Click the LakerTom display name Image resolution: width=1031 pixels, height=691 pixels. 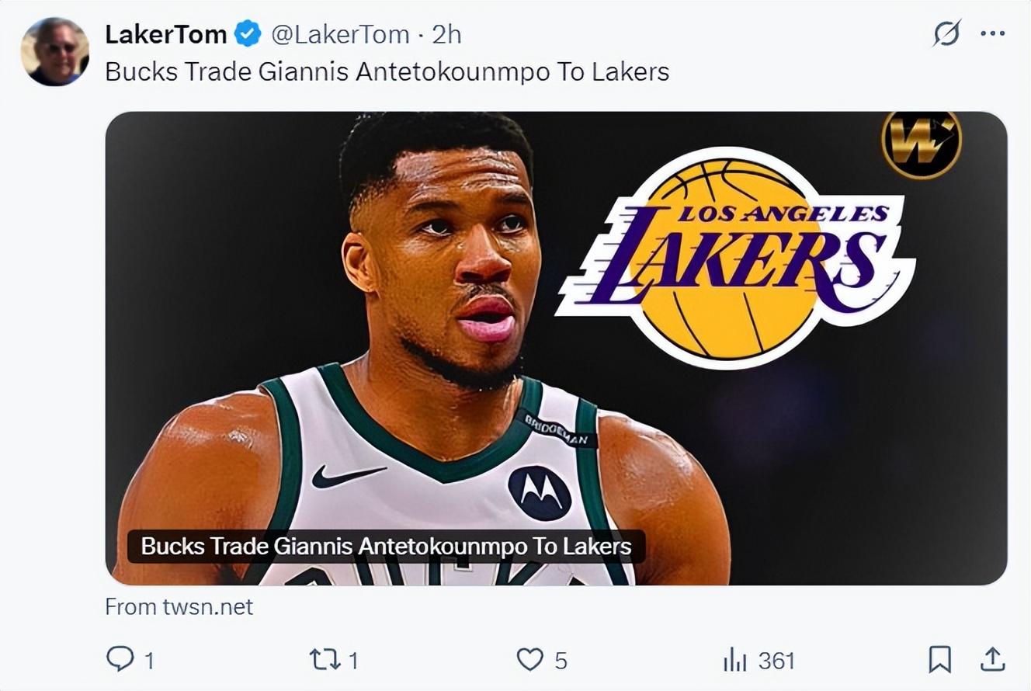point(165,34)
